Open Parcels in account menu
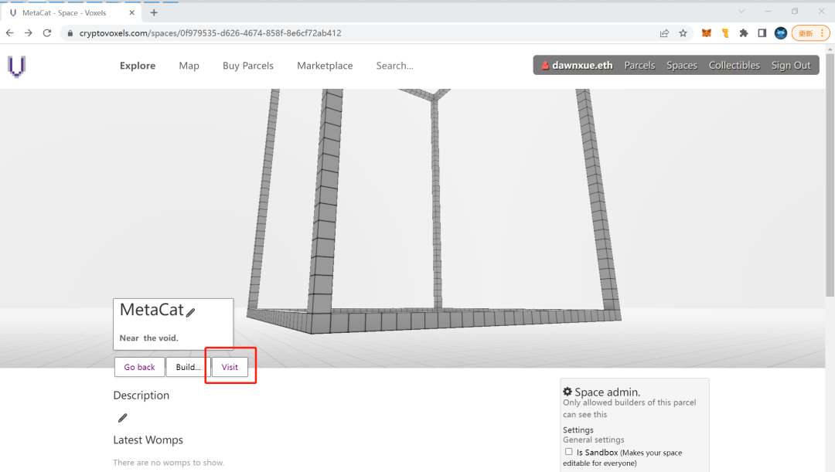Image resolution: width=835 pixels, height=472 pixels. point(639,66)
